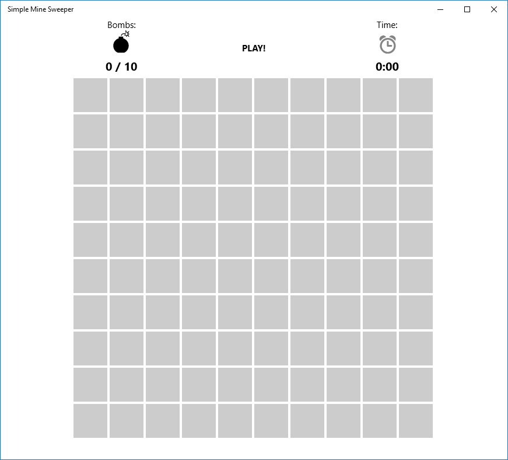Click the alarm clock icon

tap(387, 44)
